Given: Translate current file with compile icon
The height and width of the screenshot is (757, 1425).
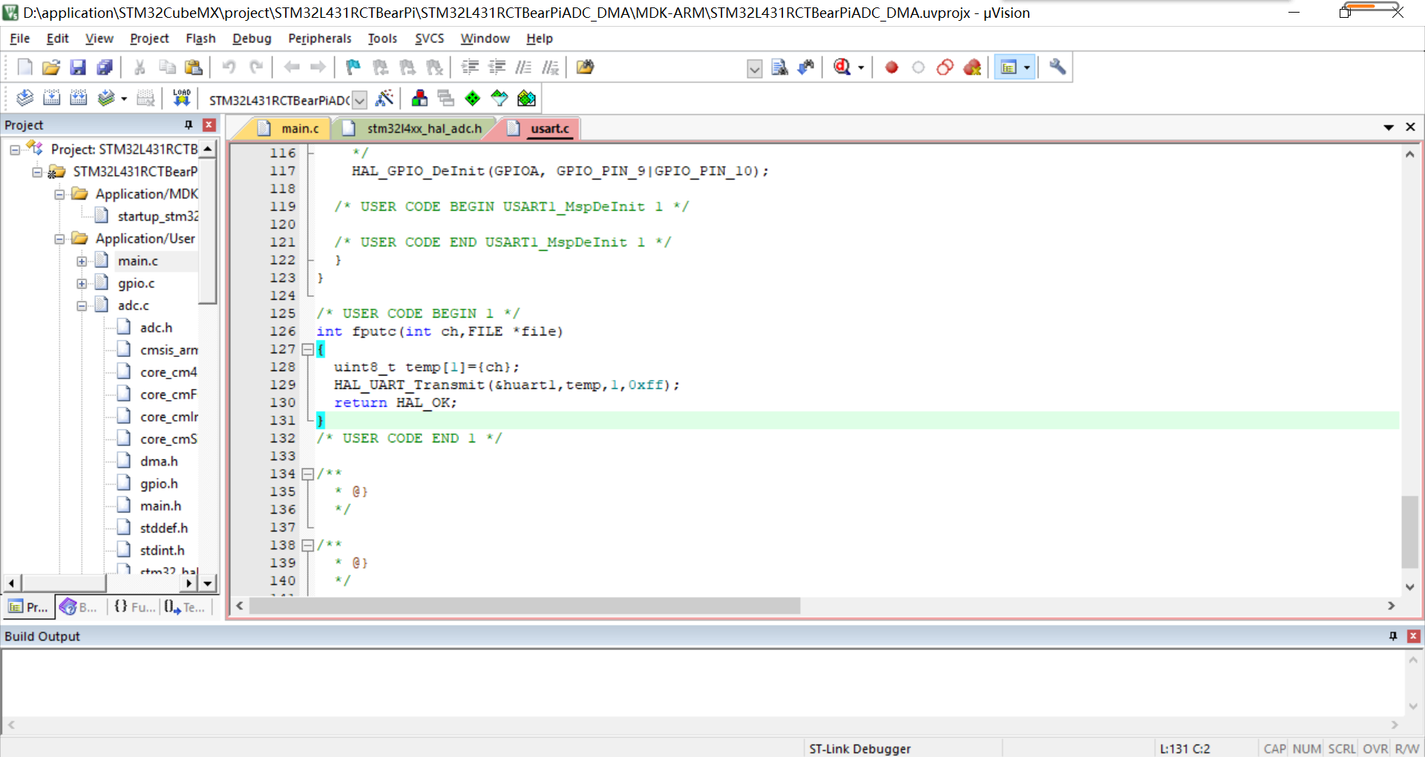Looking at the screenshot, I should 24,98.
